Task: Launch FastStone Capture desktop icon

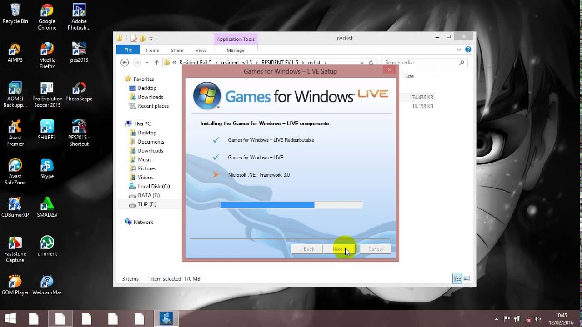Action: coord(15,249)
